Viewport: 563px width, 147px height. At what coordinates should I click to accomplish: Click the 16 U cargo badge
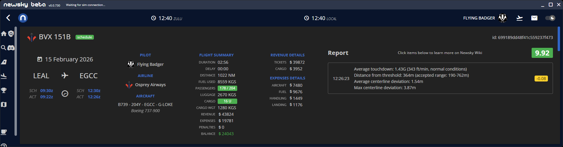click(x=227, y=101)
